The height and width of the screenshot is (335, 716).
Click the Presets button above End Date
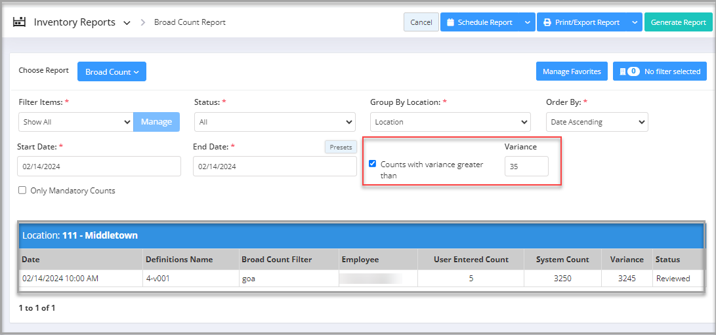click(341, 147)
